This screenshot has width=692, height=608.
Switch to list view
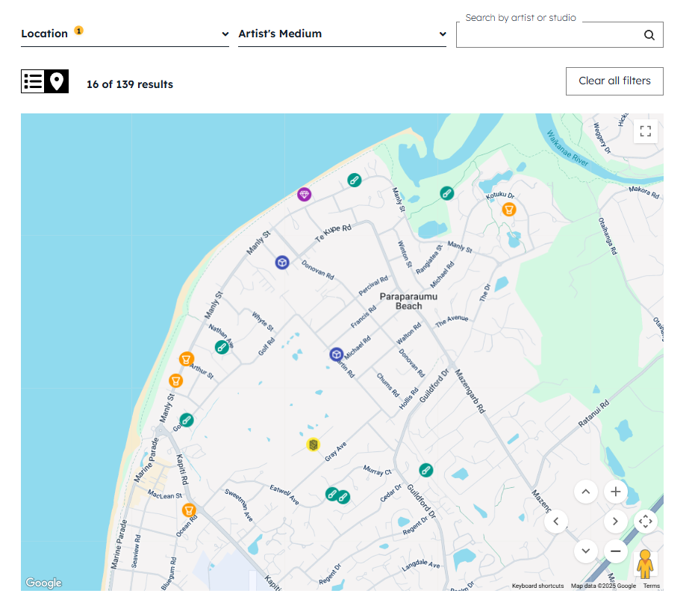click(x=33, y=82)
